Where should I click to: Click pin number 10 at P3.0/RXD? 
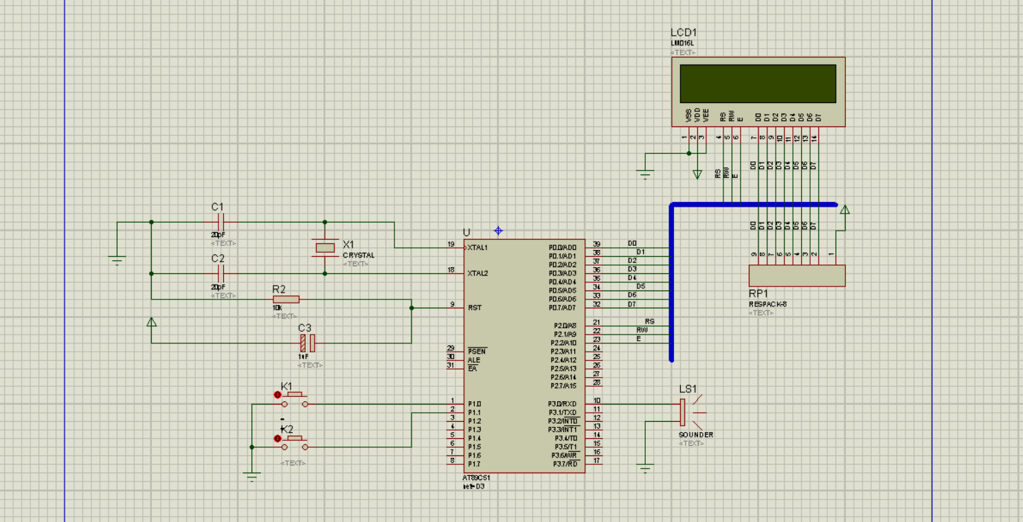[597, 400]
